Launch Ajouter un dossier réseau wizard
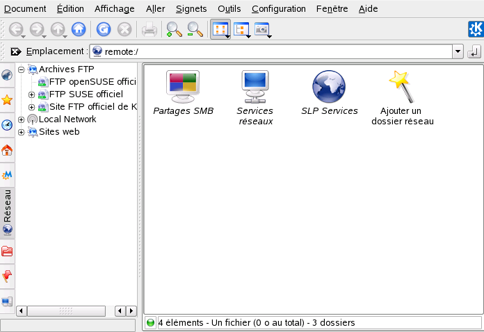This screenshot has height=332, width=484. tap(402, 98)
